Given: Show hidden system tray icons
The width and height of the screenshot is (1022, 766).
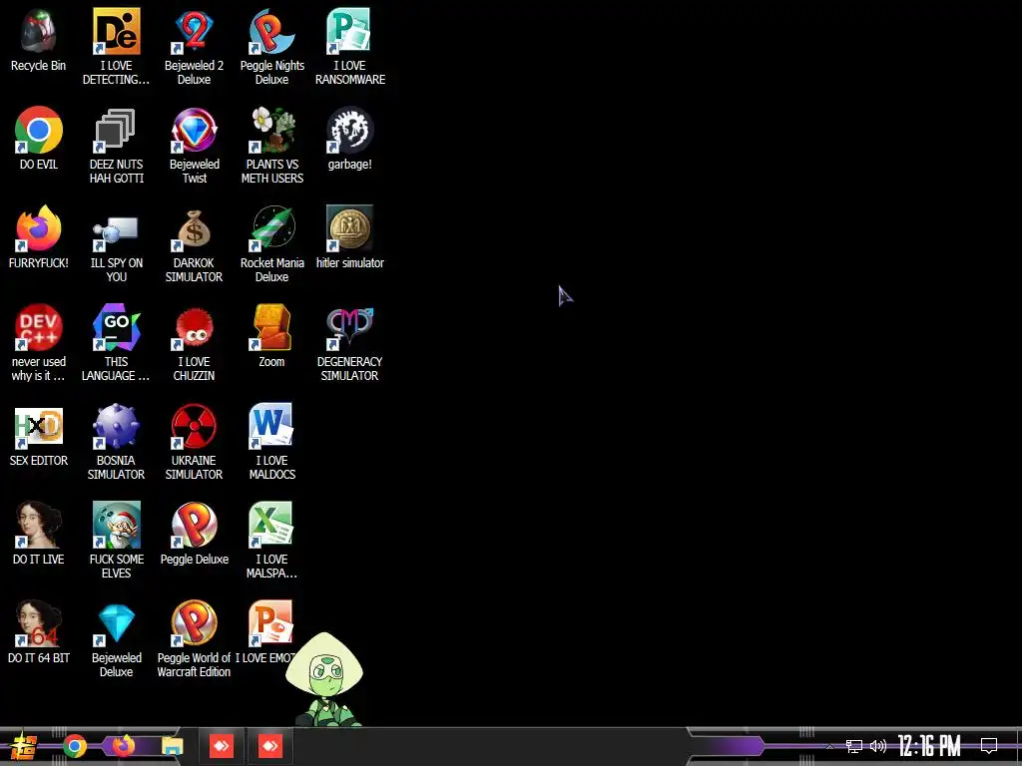Looking at the screenshot, I should [829, 746].
